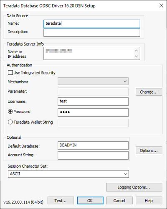Confirm with the OK button
Screen dimensions: 167x209
tap(90, 201)
